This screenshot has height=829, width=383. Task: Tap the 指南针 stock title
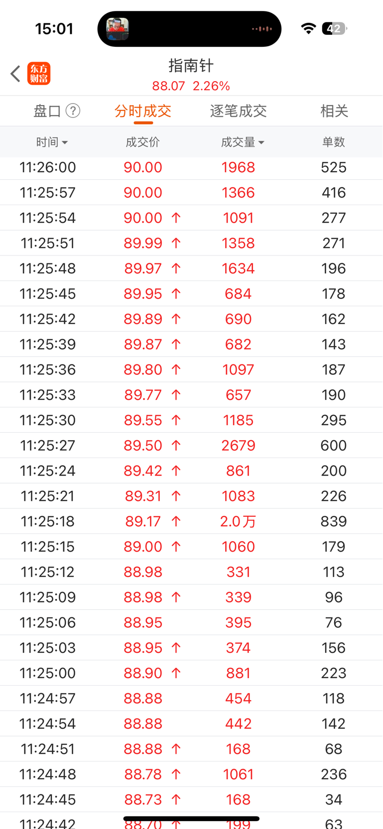point(191,65)
